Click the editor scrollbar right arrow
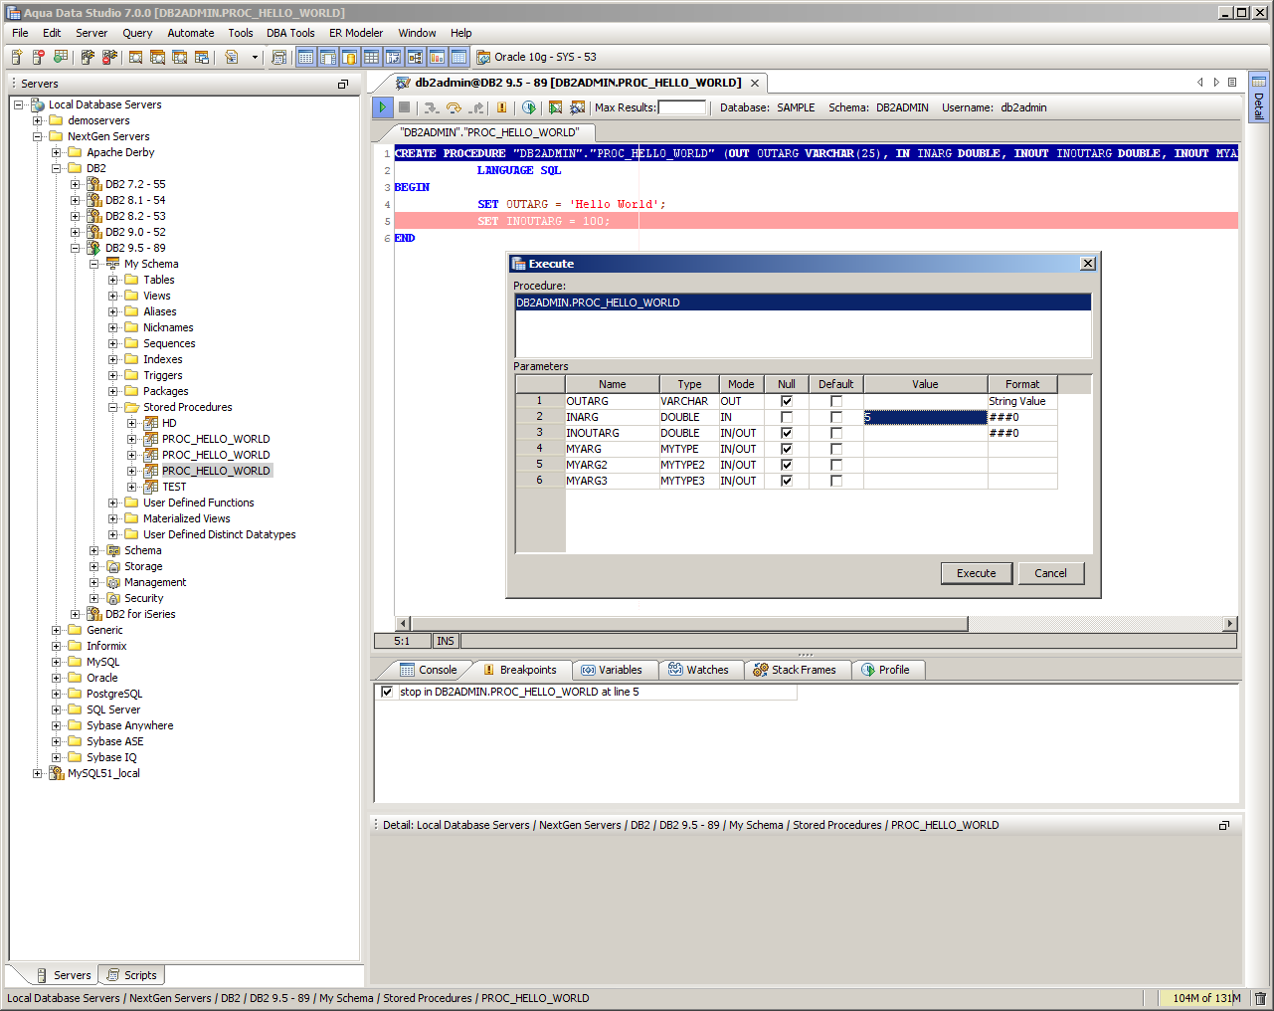Screen dimensions: 1274x1011 pyautogui.click(x=1230, y=624)
